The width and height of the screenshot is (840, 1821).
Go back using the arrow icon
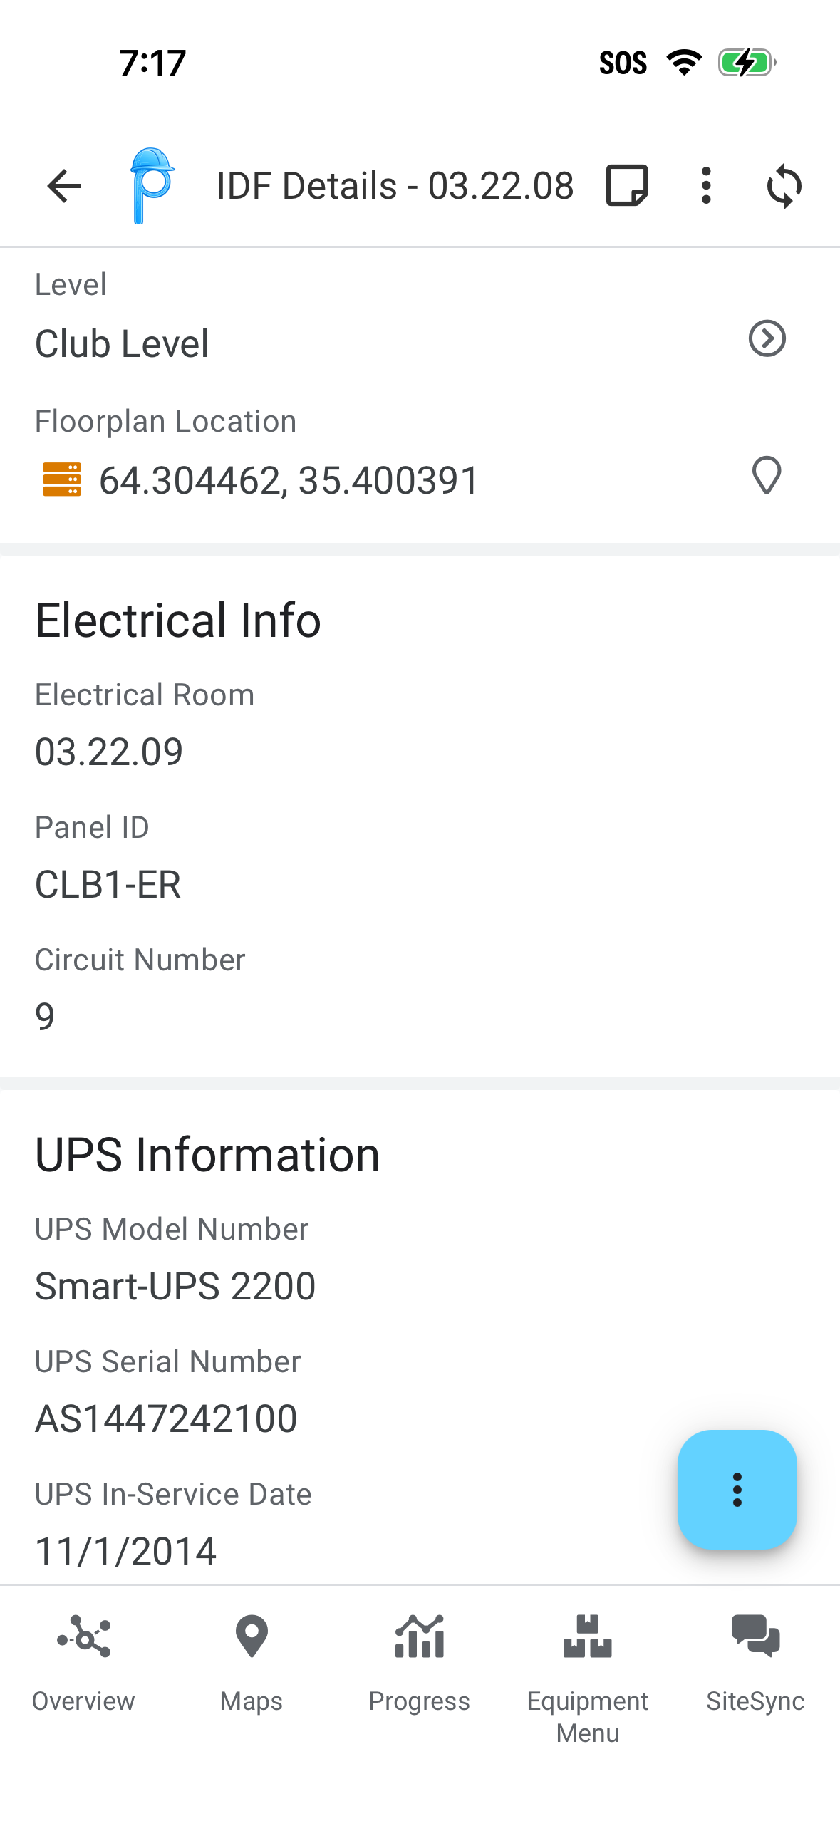[65, 186]
